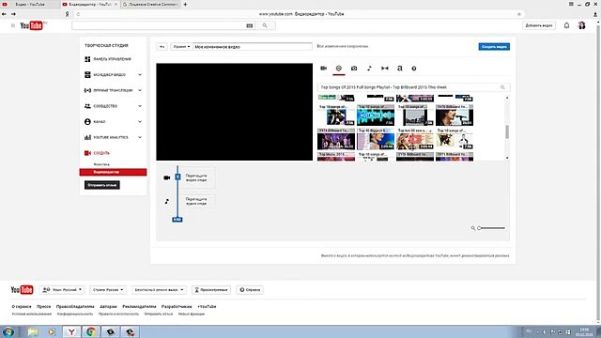This screenshot has height=338, width=601.
Task: Select the blue waveform video thumbnail
Action: 376,116
